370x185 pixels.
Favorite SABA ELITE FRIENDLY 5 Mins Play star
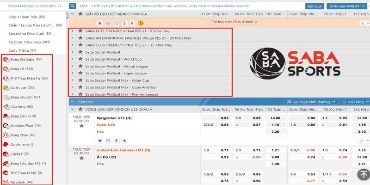(80, 31)
